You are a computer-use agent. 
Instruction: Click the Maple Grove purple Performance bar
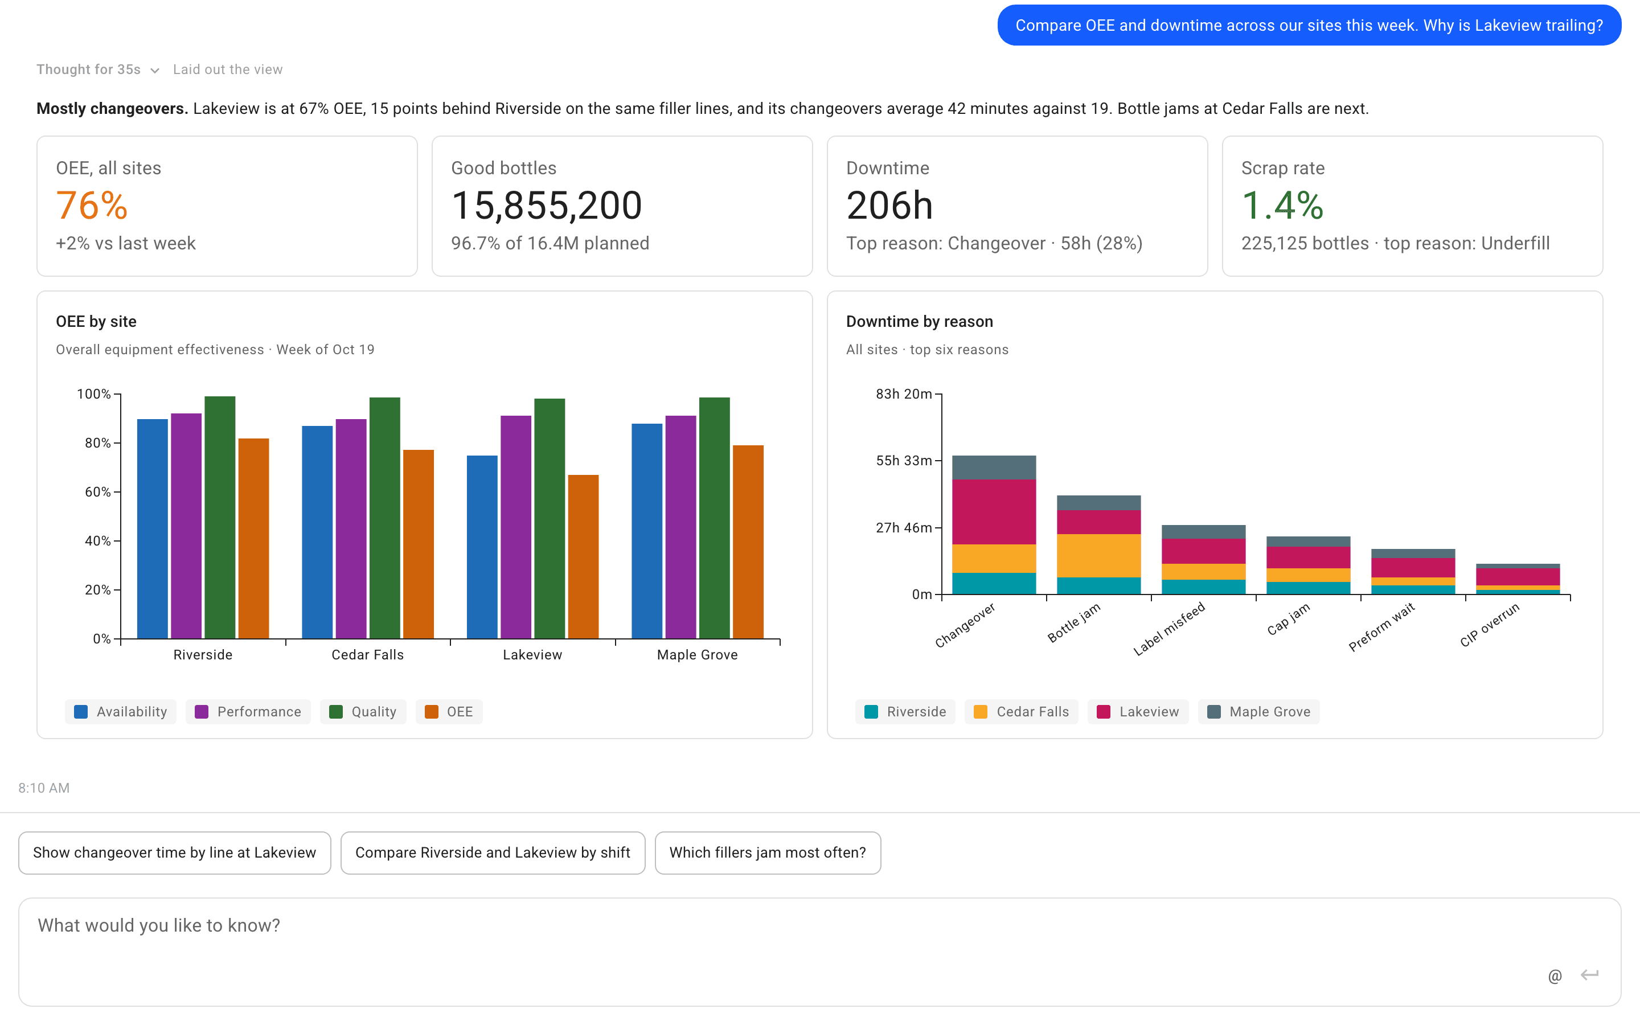pos(680,527)
